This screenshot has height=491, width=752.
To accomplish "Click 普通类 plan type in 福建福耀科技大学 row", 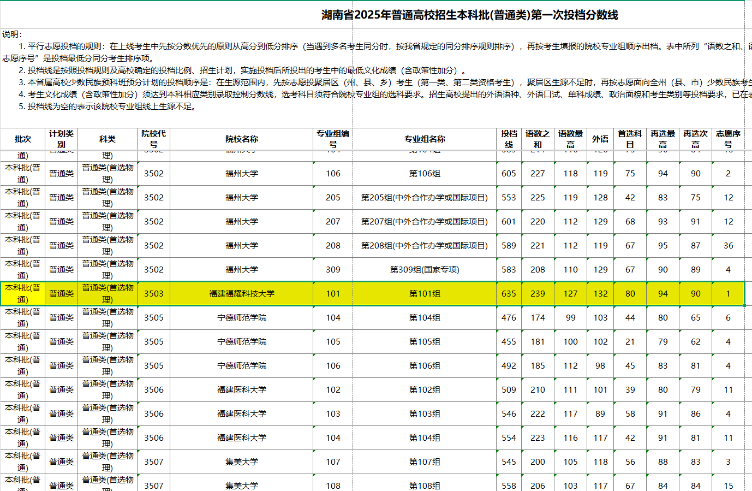I will coord(61,294).
